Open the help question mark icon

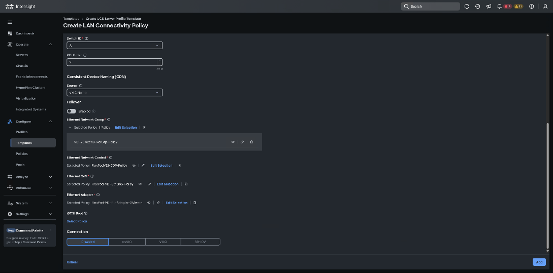pyautogui.click(x=532, y=7)
